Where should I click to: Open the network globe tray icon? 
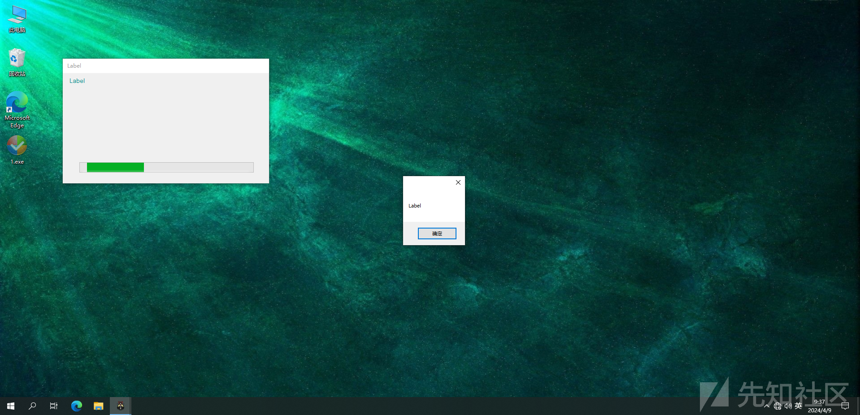click(777, 406)
